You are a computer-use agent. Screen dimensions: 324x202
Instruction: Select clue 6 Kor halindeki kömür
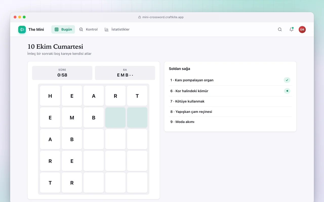[230, 91]
